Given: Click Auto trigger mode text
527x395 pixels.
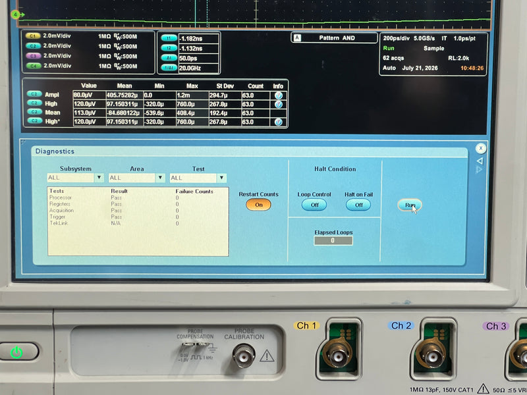Looking at the screenshot, I should pos(389,68).
